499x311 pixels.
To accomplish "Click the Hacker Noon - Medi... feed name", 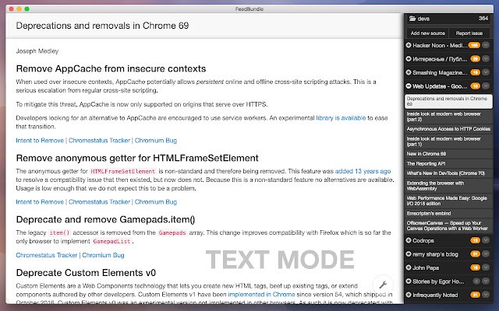I will (x=440, y=45).
